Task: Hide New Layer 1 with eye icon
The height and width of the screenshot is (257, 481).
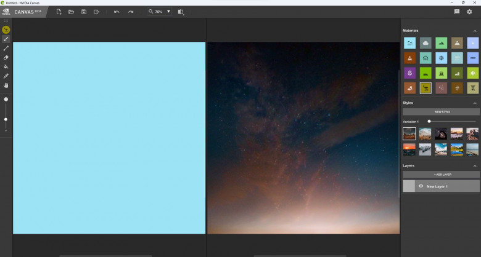Action: pyautogui.click(x=421, y=186)
